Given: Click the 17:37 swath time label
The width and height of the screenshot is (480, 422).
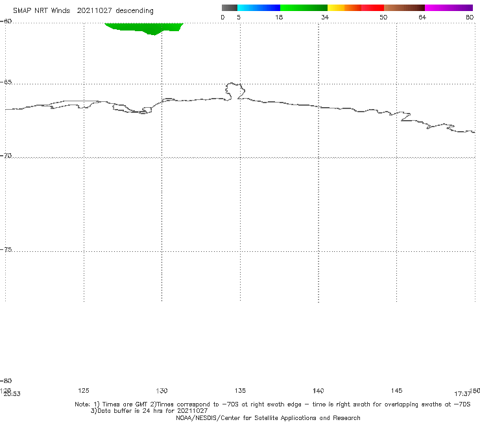Looking at the screenshot, I should [x=462, y=394].
